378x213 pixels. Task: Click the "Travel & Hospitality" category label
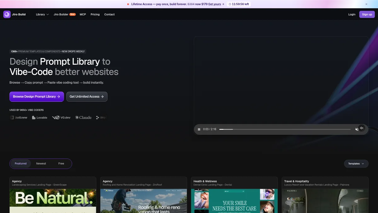point(296,181)
